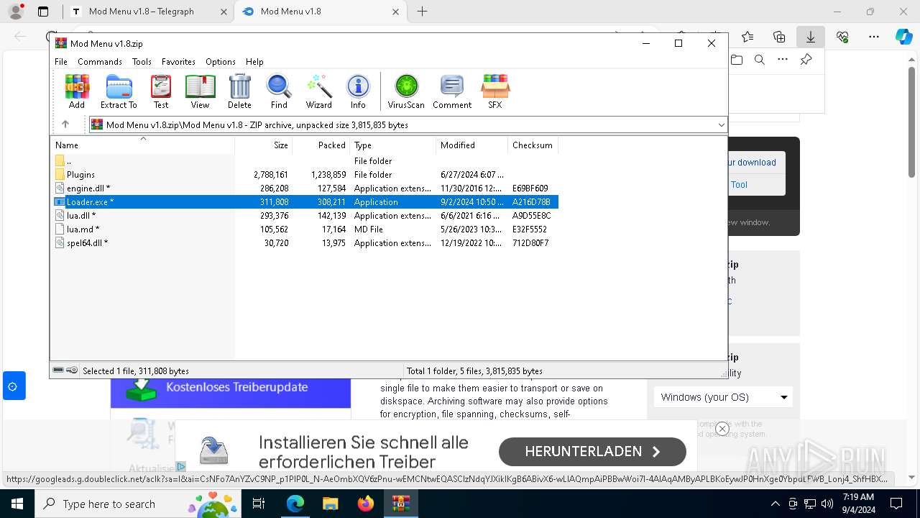Click the password key icon in status bar

coord(72,371)
